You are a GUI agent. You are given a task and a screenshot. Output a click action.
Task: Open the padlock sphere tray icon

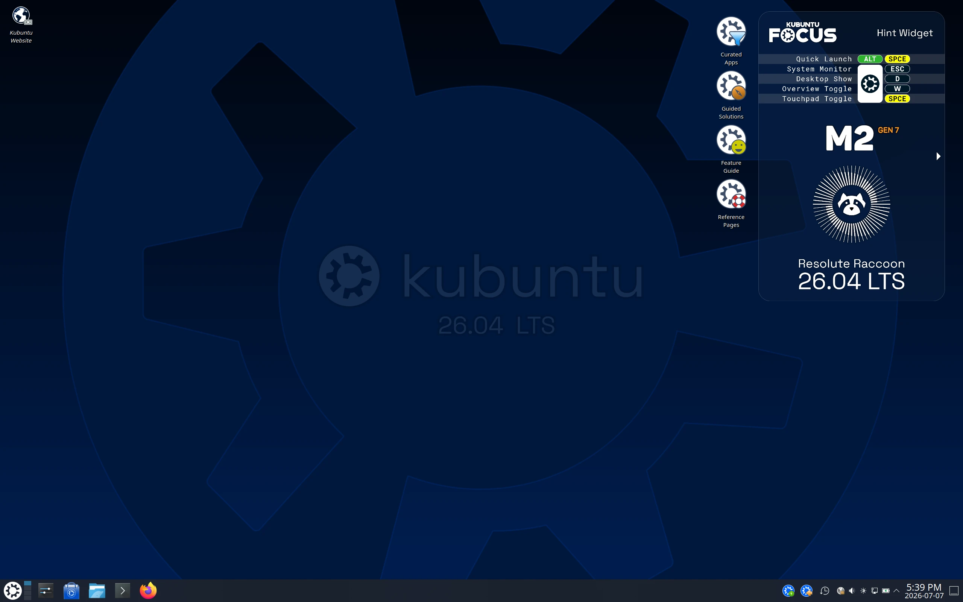point(840,590)
